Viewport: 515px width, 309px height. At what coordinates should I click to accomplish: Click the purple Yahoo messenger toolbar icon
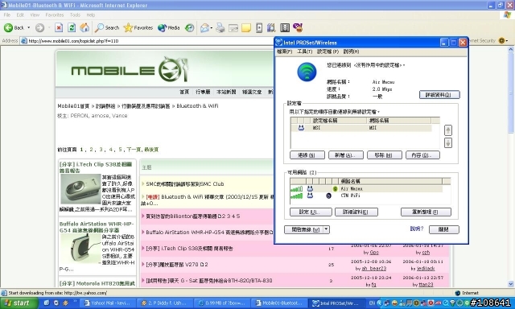point(298,27)
